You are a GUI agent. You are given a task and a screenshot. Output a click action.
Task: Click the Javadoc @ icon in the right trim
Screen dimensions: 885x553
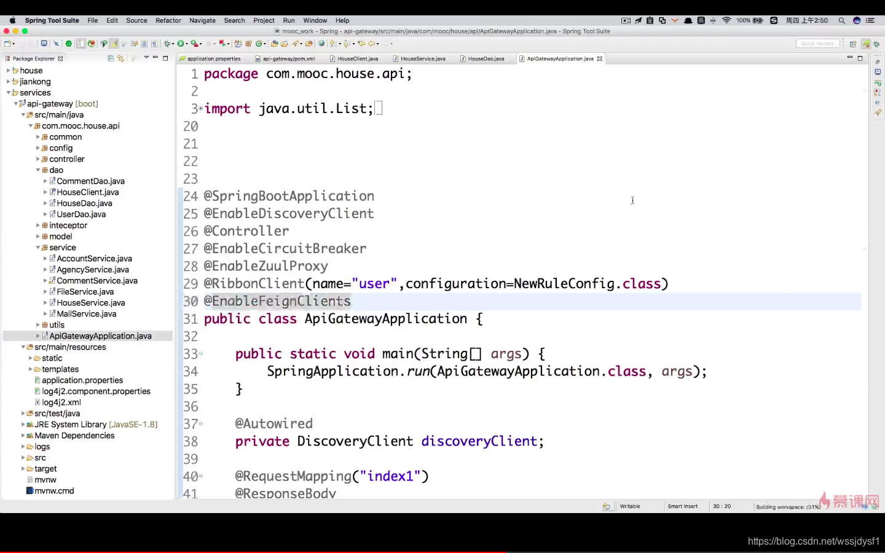pos(878,103)
